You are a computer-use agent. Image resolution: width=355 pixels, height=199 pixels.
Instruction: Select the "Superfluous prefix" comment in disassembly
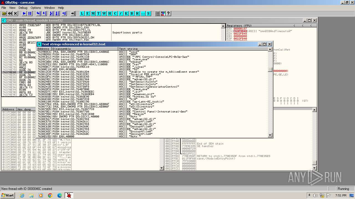127,33
